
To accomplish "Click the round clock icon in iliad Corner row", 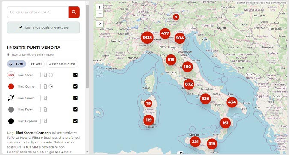I will [51, 86].
